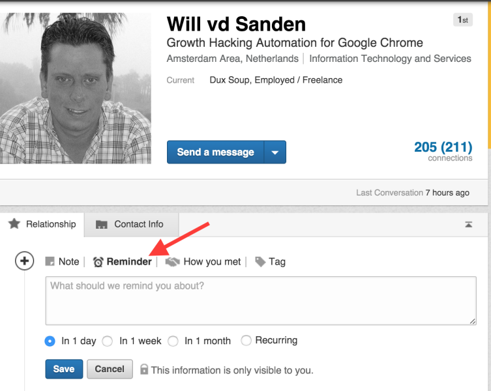Click the 1st degree connection badge
The height and width of the screenshot is (391, 491).
pyautogui.click(x=463, y=20)
